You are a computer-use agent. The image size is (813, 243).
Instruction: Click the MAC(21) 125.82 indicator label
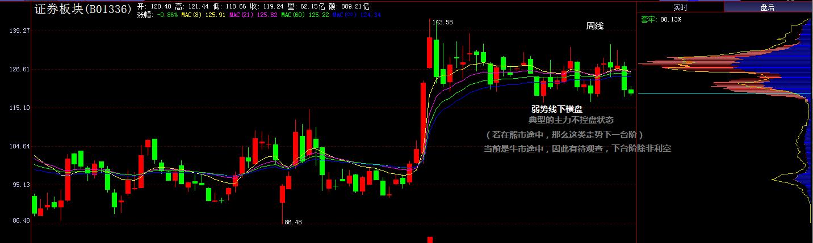click(253, 15)
